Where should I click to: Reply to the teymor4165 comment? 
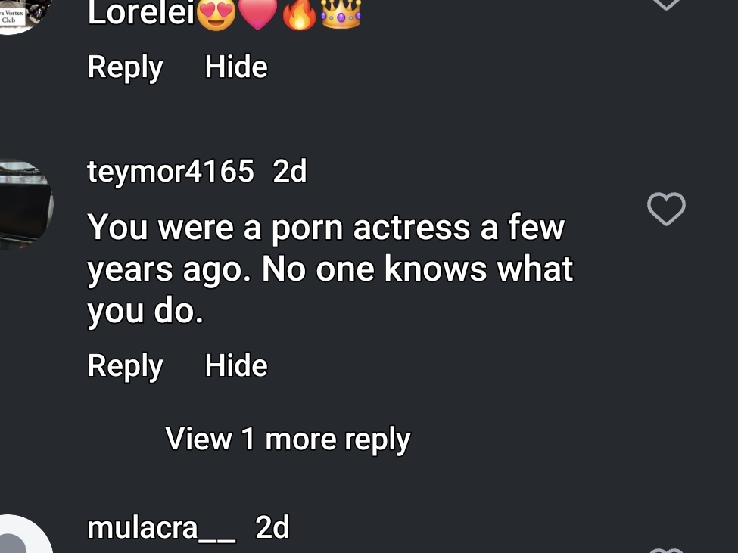125,366
